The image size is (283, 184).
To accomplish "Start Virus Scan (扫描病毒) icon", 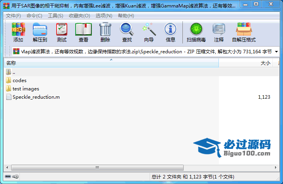I will coord(196,29).
